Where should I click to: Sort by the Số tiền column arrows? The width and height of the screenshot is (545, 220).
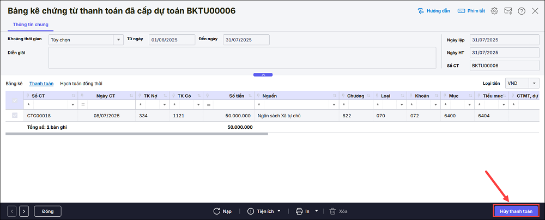tap(250, 96)
